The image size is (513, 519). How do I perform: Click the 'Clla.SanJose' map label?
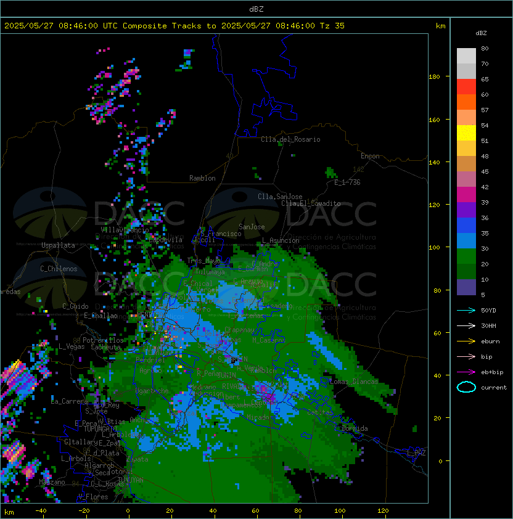pyautogui.click(x=280, y=197)
